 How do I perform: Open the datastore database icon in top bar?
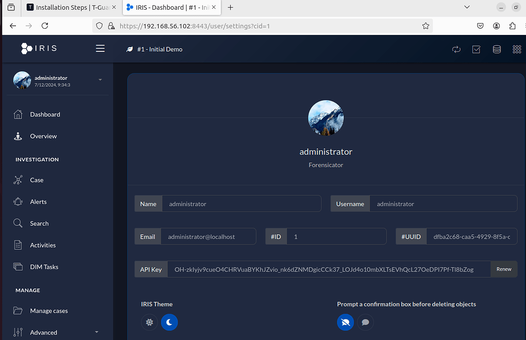tap(497, 49)
